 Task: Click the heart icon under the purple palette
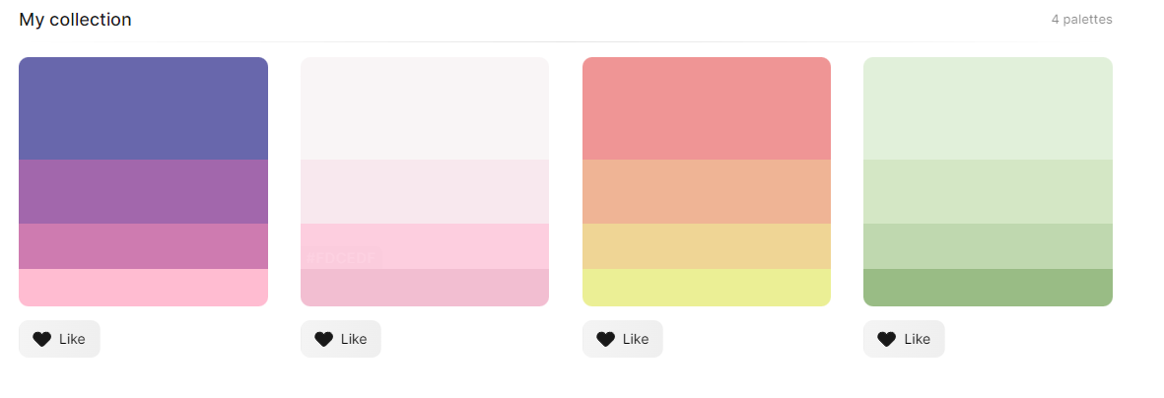click(41, 339)
